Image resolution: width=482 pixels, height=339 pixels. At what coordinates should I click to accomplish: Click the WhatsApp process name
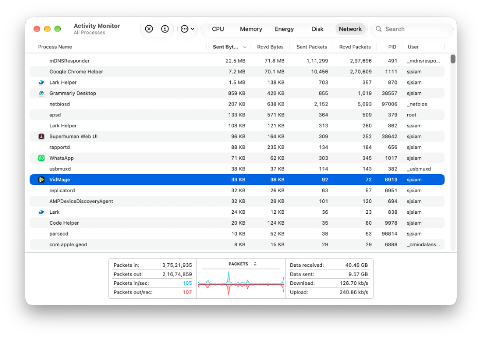[61, 158]
